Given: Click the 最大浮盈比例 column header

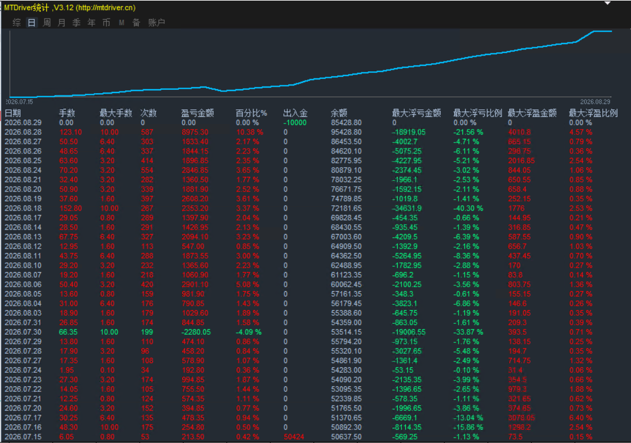Looking at the screenshot, I should point(593,113).
